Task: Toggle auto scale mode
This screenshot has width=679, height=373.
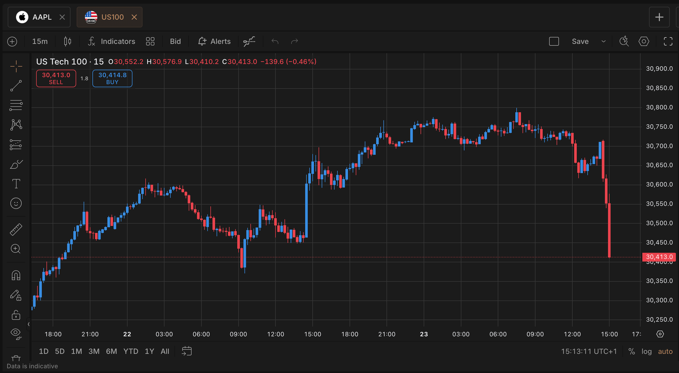Action: [665, 351]
